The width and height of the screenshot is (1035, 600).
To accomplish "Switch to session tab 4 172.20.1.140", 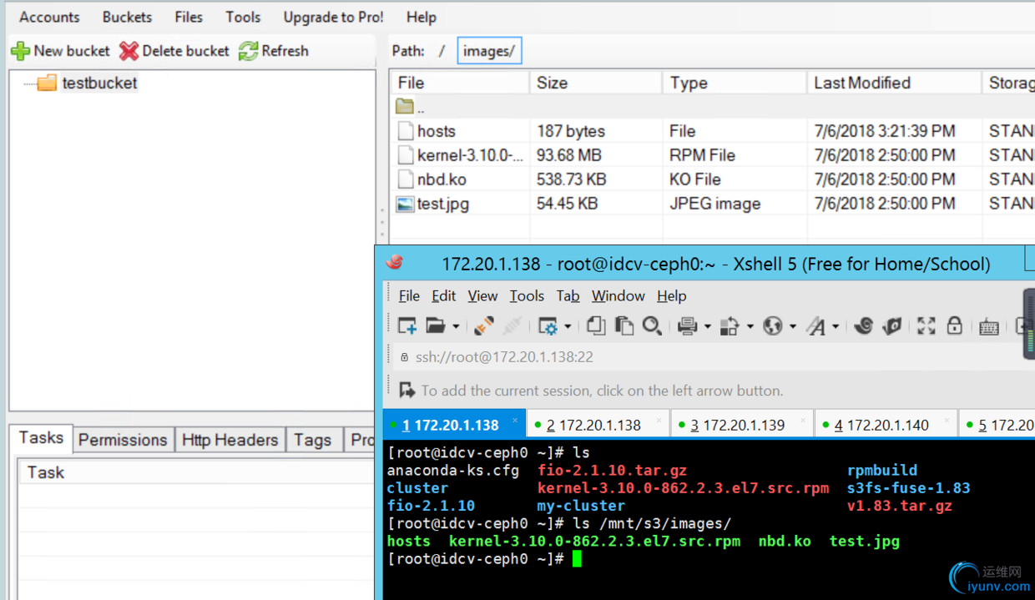I will 886,425.
